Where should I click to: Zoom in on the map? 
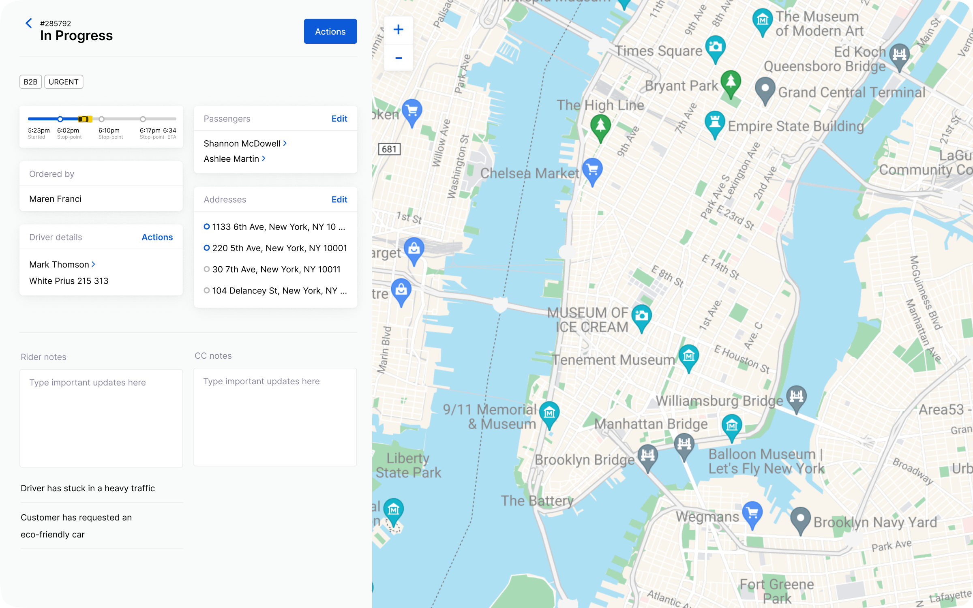click(x=398, y=30)
